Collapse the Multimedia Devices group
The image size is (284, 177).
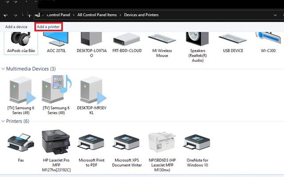(3, 69)
